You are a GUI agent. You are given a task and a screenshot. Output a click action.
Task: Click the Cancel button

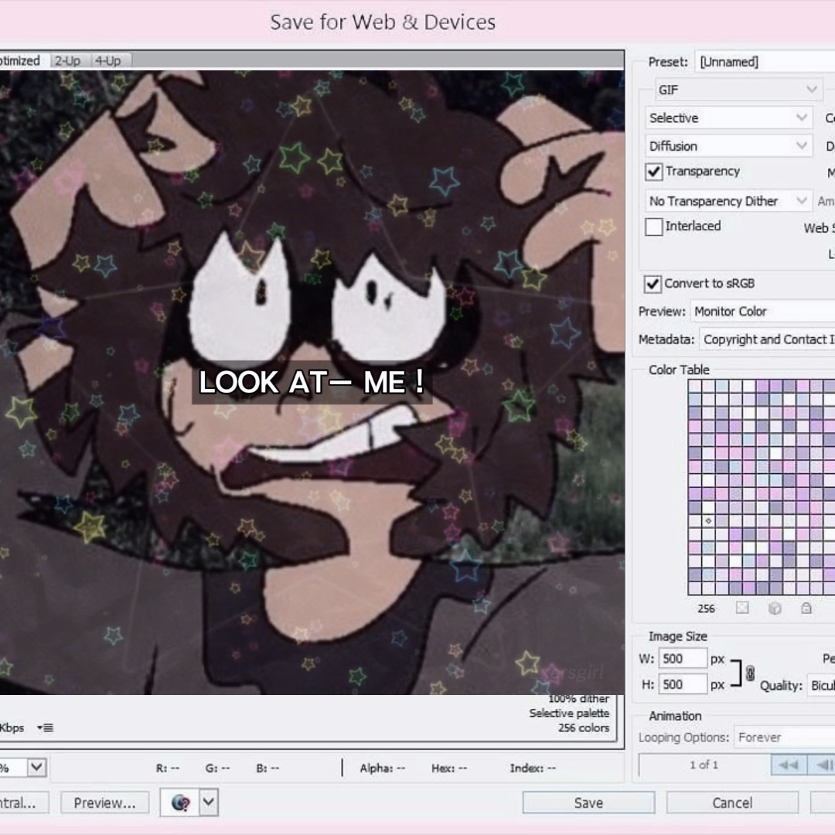click(x=732, y=803)
